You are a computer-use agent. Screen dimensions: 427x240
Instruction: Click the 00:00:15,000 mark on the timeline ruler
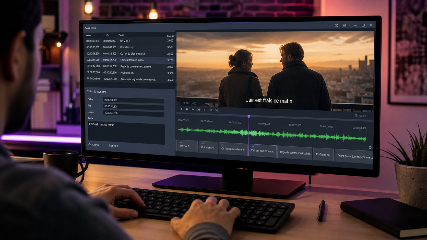pyautogui.click(x=264, y=124)
